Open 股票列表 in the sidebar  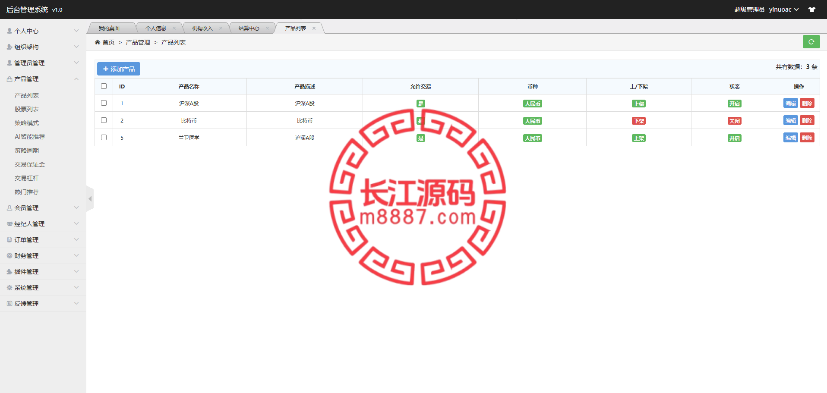coord(27,109)
